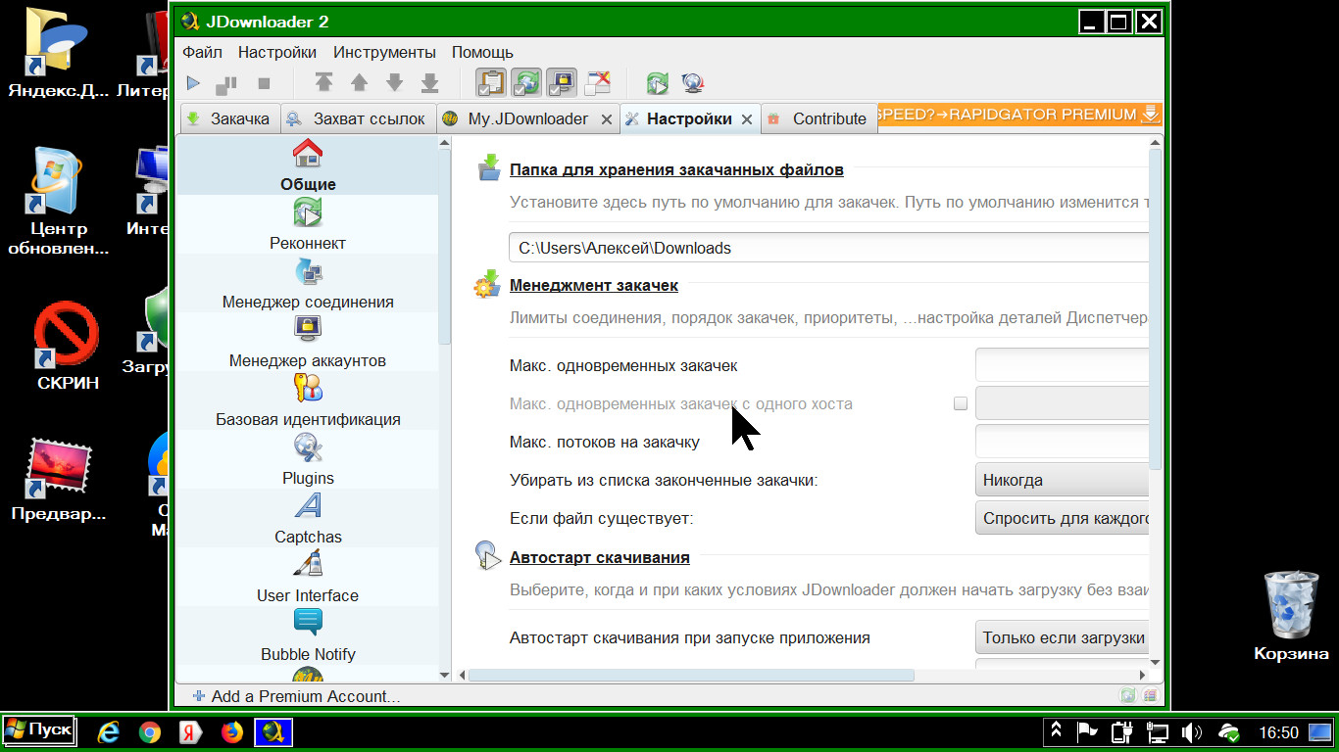Click the volume speaker tray icon
1339x752 pixels.
(x=1191, y=731)
